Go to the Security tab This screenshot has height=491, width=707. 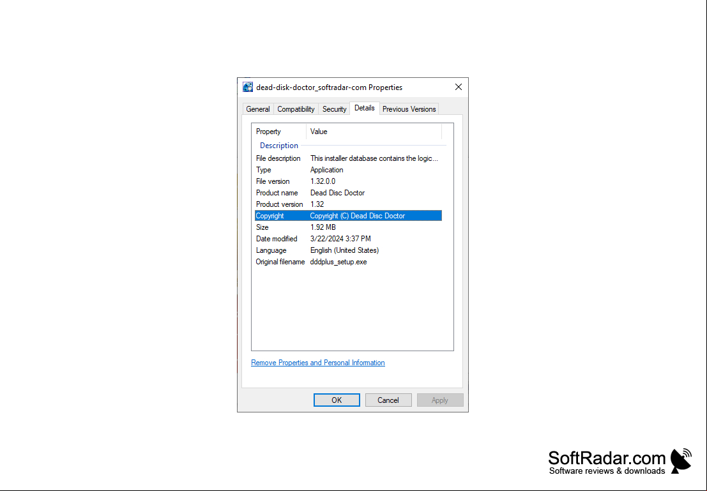coord(334,109)
